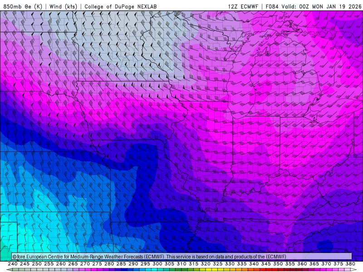
Task: Click the 320 color scale label
Action: tap(206, 264)
